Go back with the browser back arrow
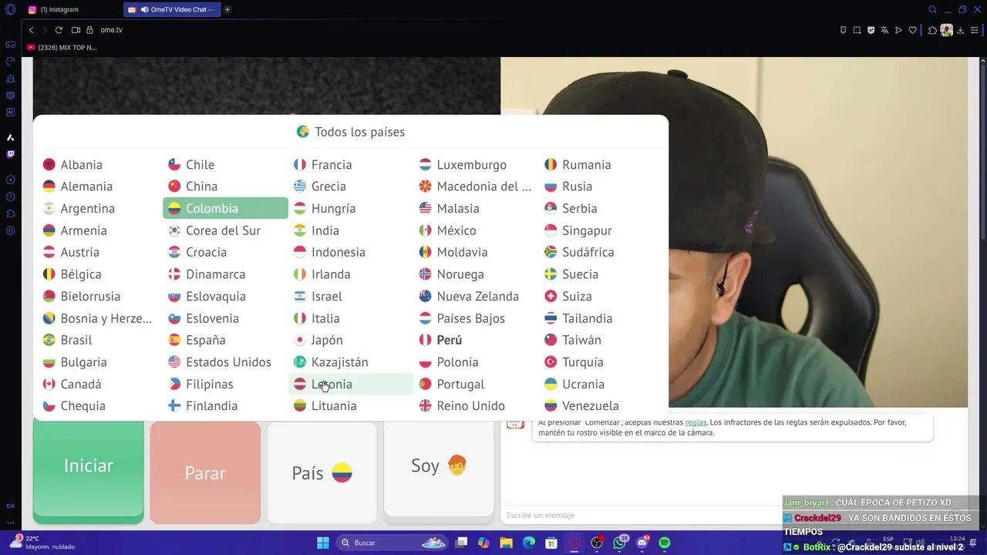The height and width of the screenshot is (555, 987). point(31,30)
